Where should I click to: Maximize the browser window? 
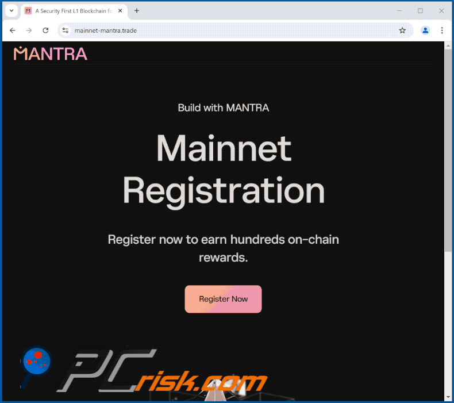[420, 11]
